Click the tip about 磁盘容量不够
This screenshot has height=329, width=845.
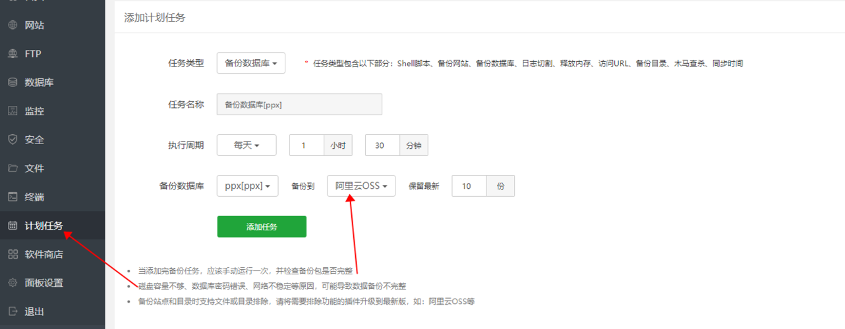pos(272,286)
